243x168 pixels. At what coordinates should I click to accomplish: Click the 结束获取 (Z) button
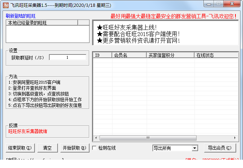(x=20, y=148)
